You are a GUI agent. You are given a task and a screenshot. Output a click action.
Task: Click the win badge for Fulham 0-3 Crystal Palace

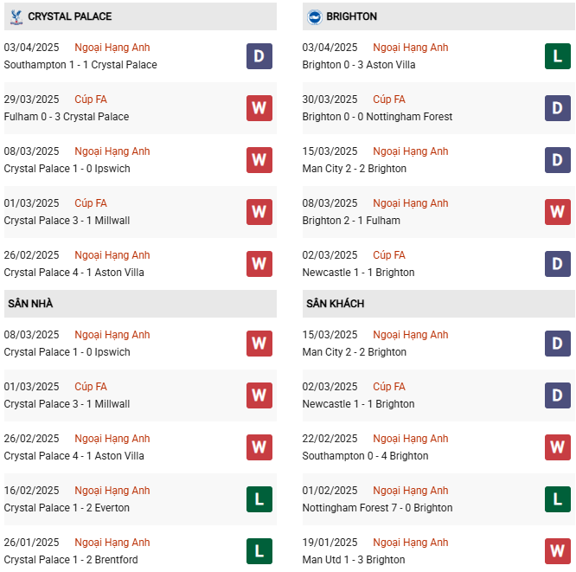[259, 108]
